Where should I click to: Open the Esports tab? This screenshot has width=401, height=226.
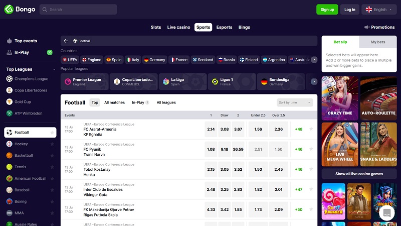(x=224, y=27)
